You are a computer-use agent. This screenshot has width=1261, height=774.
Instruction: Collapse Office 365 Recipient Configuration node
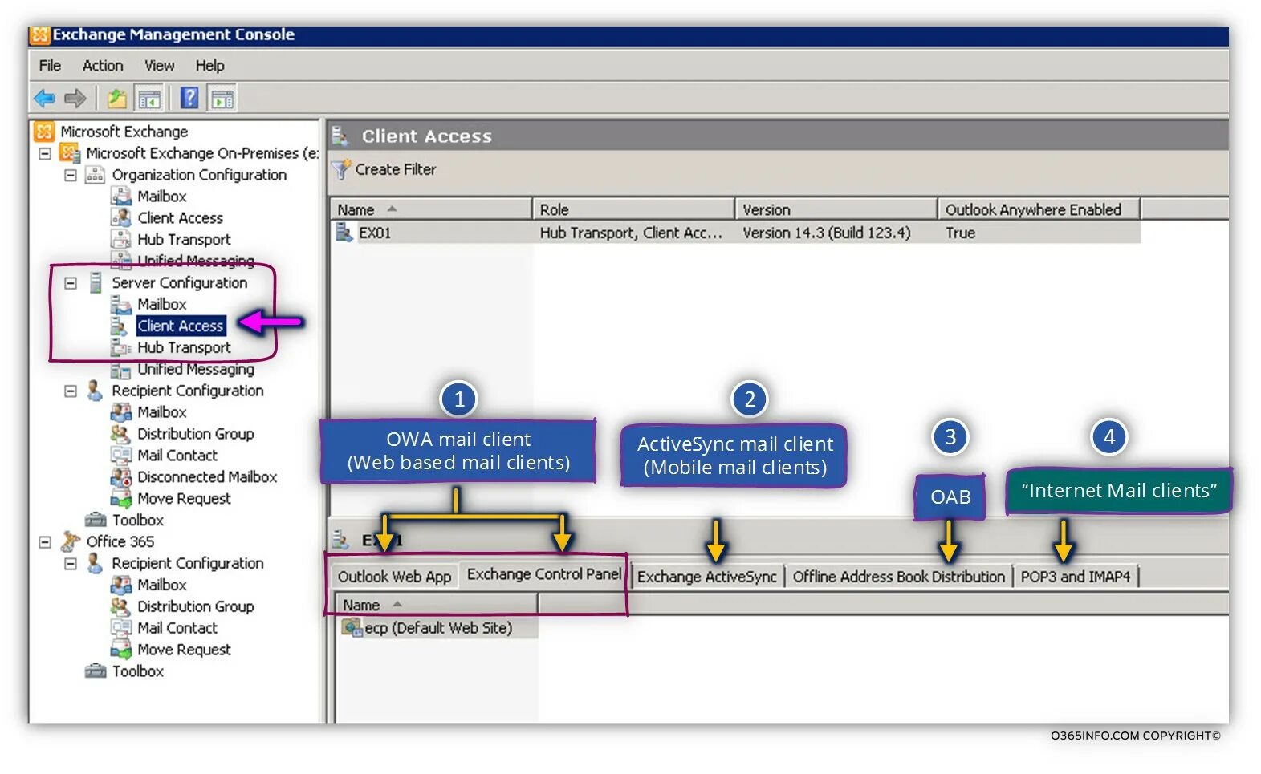(71, 564)
